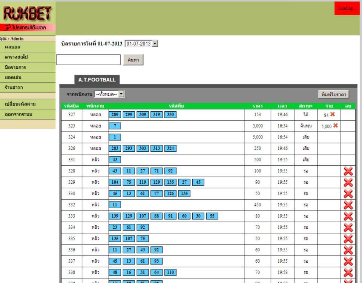The height and width of the screenshot is (283, 362).
Task: Click ออกจากระบบ to log out
Action: click(x=28, y=114)
